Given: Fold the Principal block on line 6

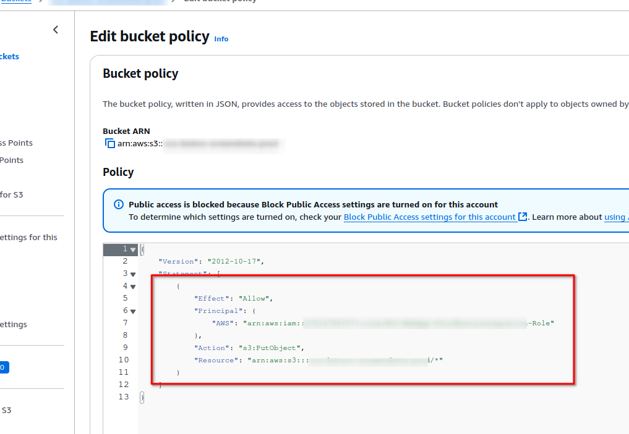Looking at the screenshot, I should click(133, 311).
